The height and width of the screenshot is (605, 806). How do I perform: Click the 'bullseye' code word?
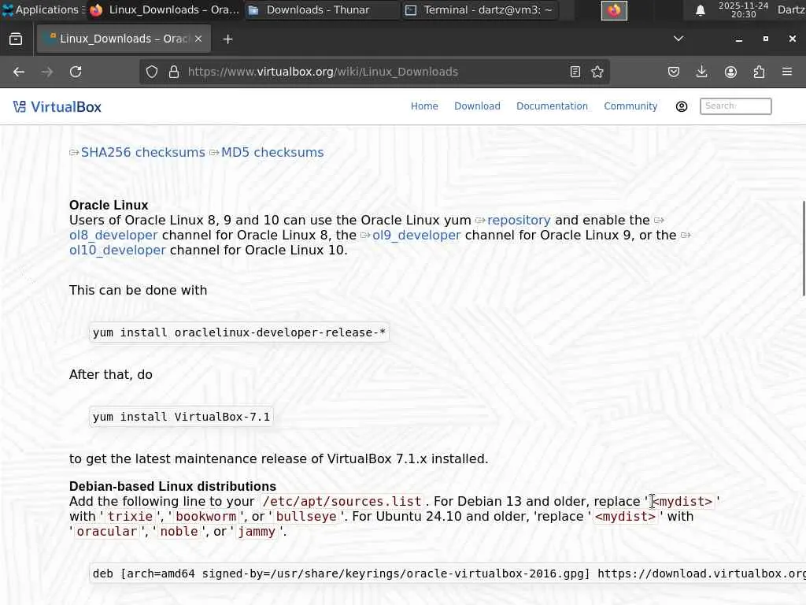pos(306,517)
